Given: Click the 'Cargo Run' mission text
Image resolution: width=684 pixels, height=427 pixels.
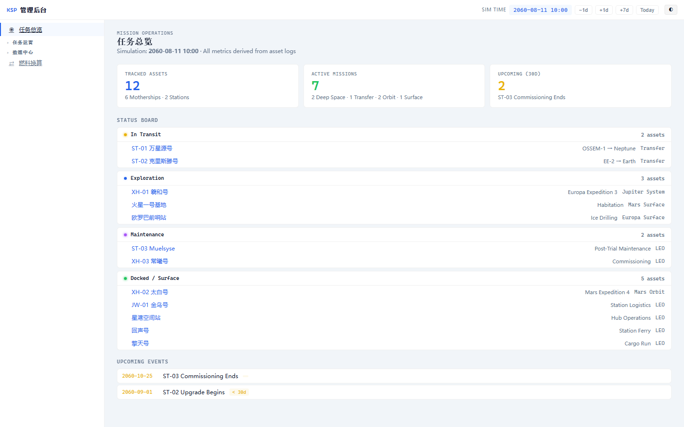Looking at the screenshot, I should (637, 343).
